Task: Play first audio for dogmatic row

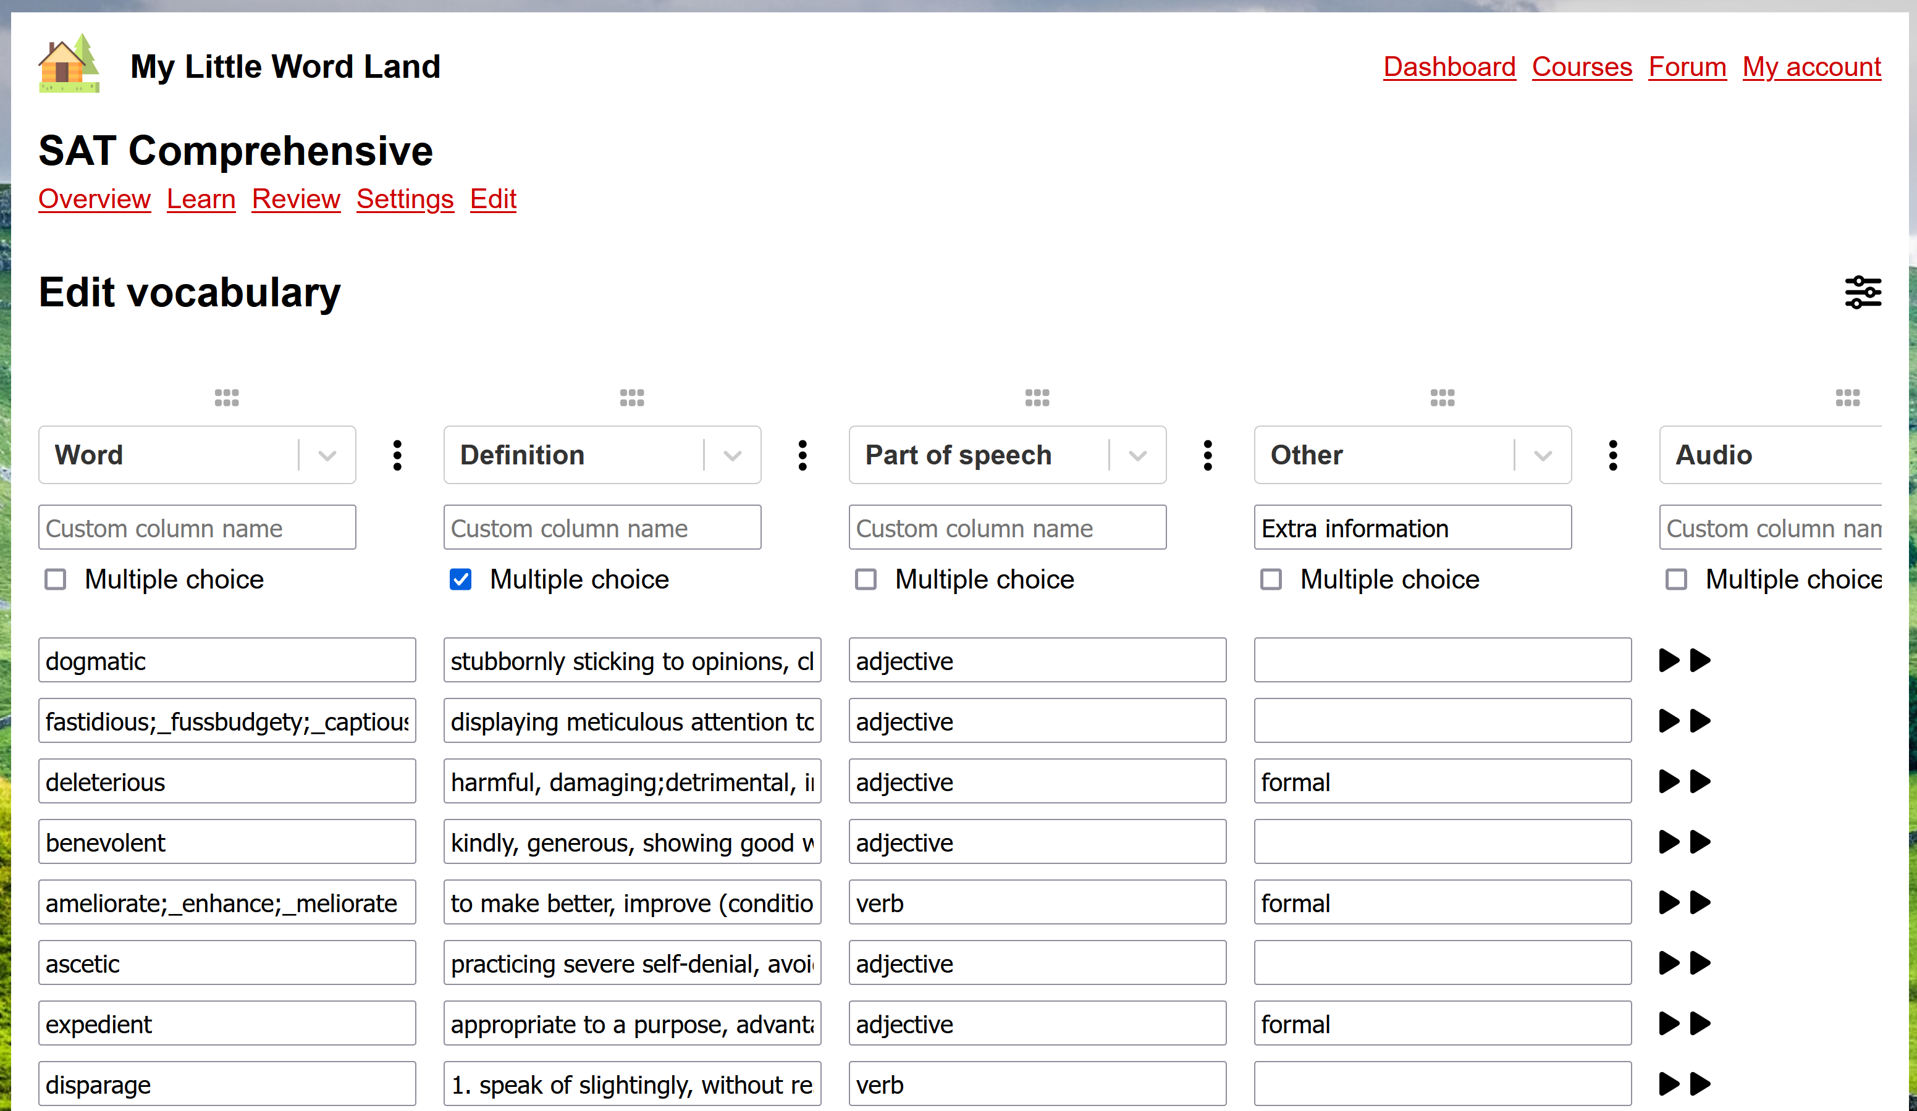Action: point(1669,660)
